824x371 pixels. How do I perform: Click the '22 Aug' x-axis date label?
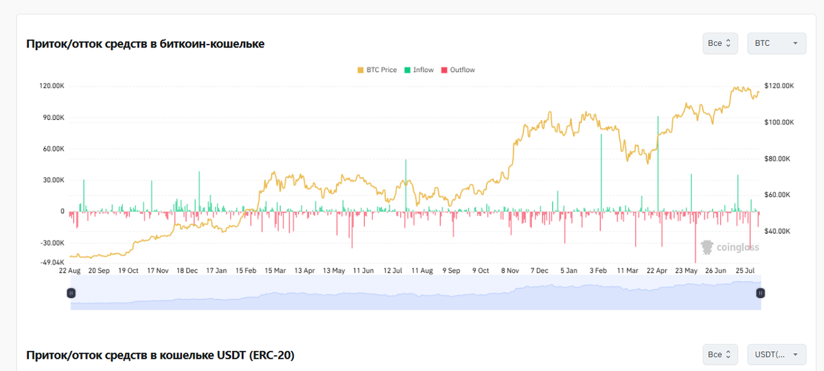click(70, 271)
